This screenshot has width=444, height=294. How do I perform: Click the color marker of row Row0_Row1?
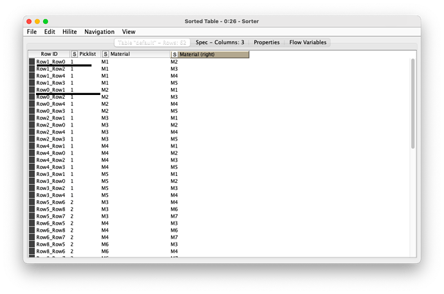(x=32, y=90)
